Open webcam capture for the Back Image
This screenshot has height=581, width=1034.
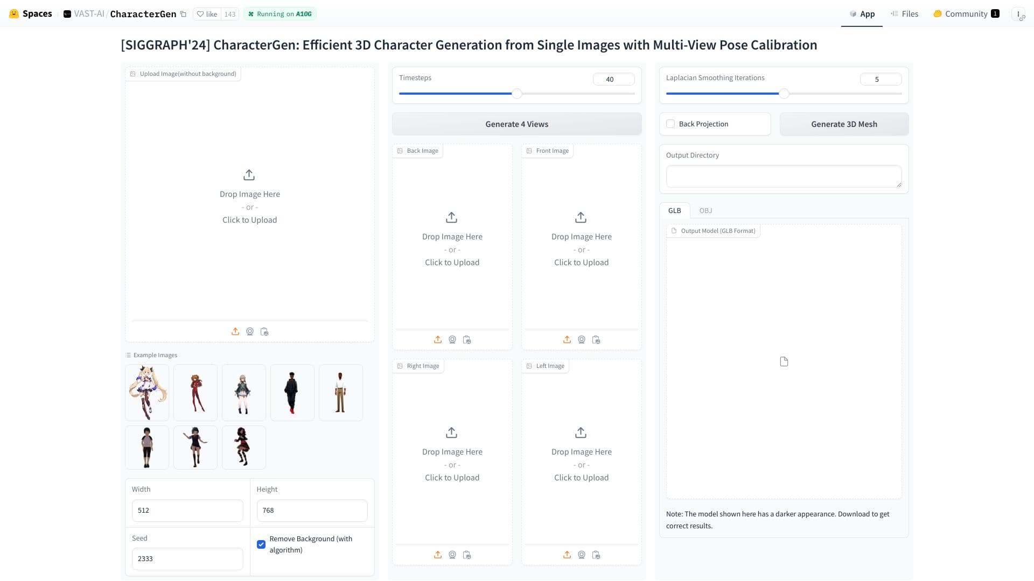(452, 339)
